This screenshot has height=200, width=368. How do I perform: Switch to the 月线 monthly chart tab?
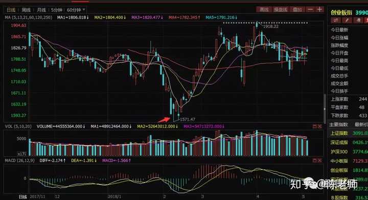click(x=41, y=10)
